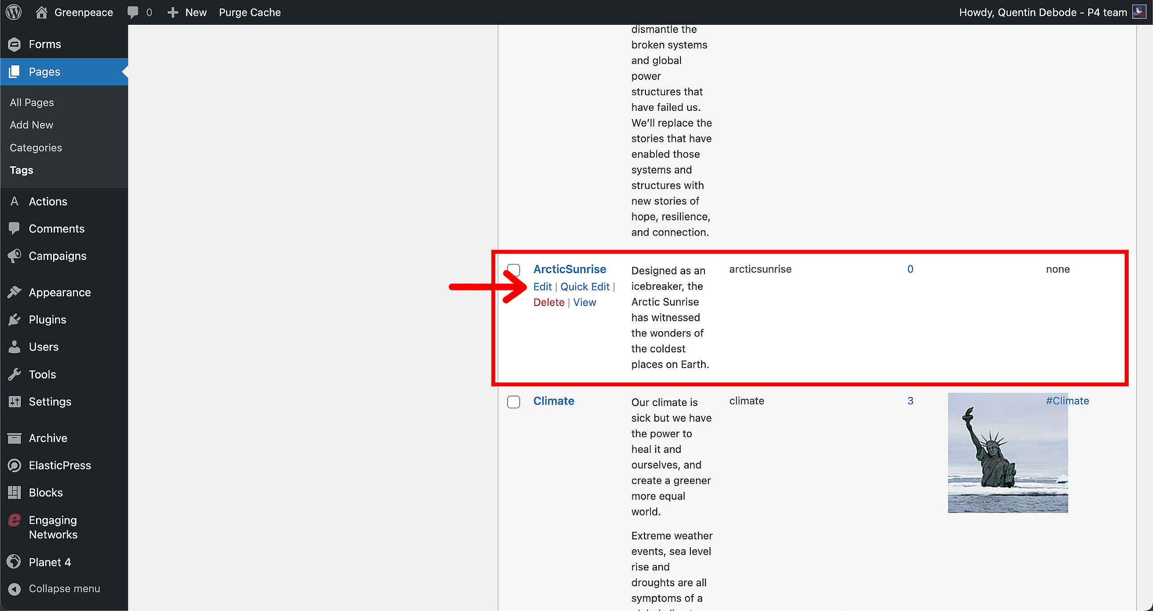This screenshot has width=1153, height=611.
Task: Open the ArcticSunrise tag title link
Action: (570, 269)
